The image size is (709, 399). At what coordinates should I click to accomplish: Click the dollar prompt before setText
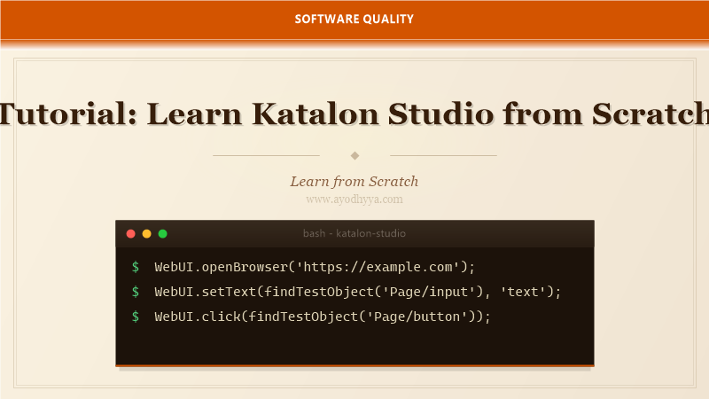click(136, 292)
